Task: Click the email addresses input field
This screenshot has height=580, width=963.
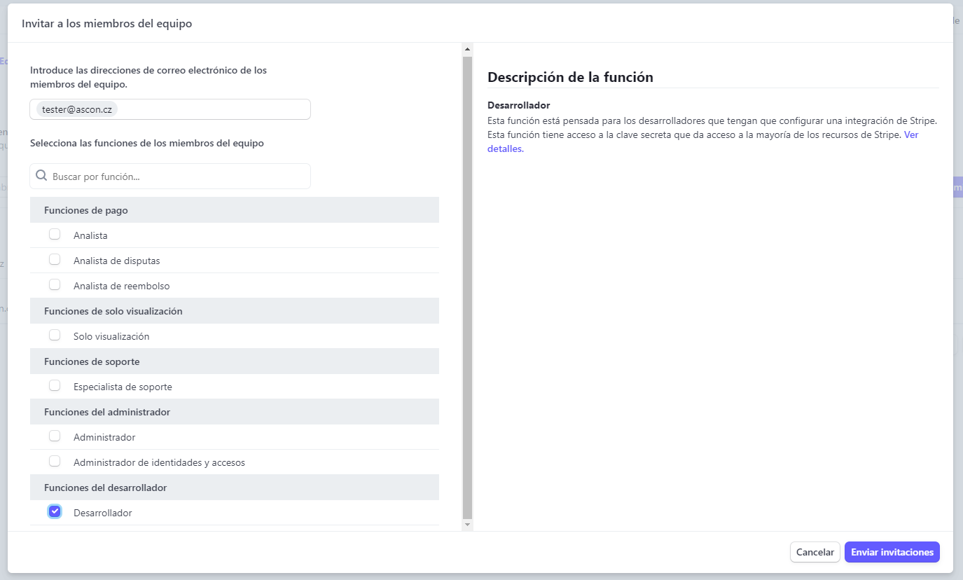Action: [x=170, y=109]
